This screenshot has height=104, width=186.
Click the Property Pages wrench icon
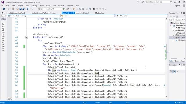pos(178,71)
